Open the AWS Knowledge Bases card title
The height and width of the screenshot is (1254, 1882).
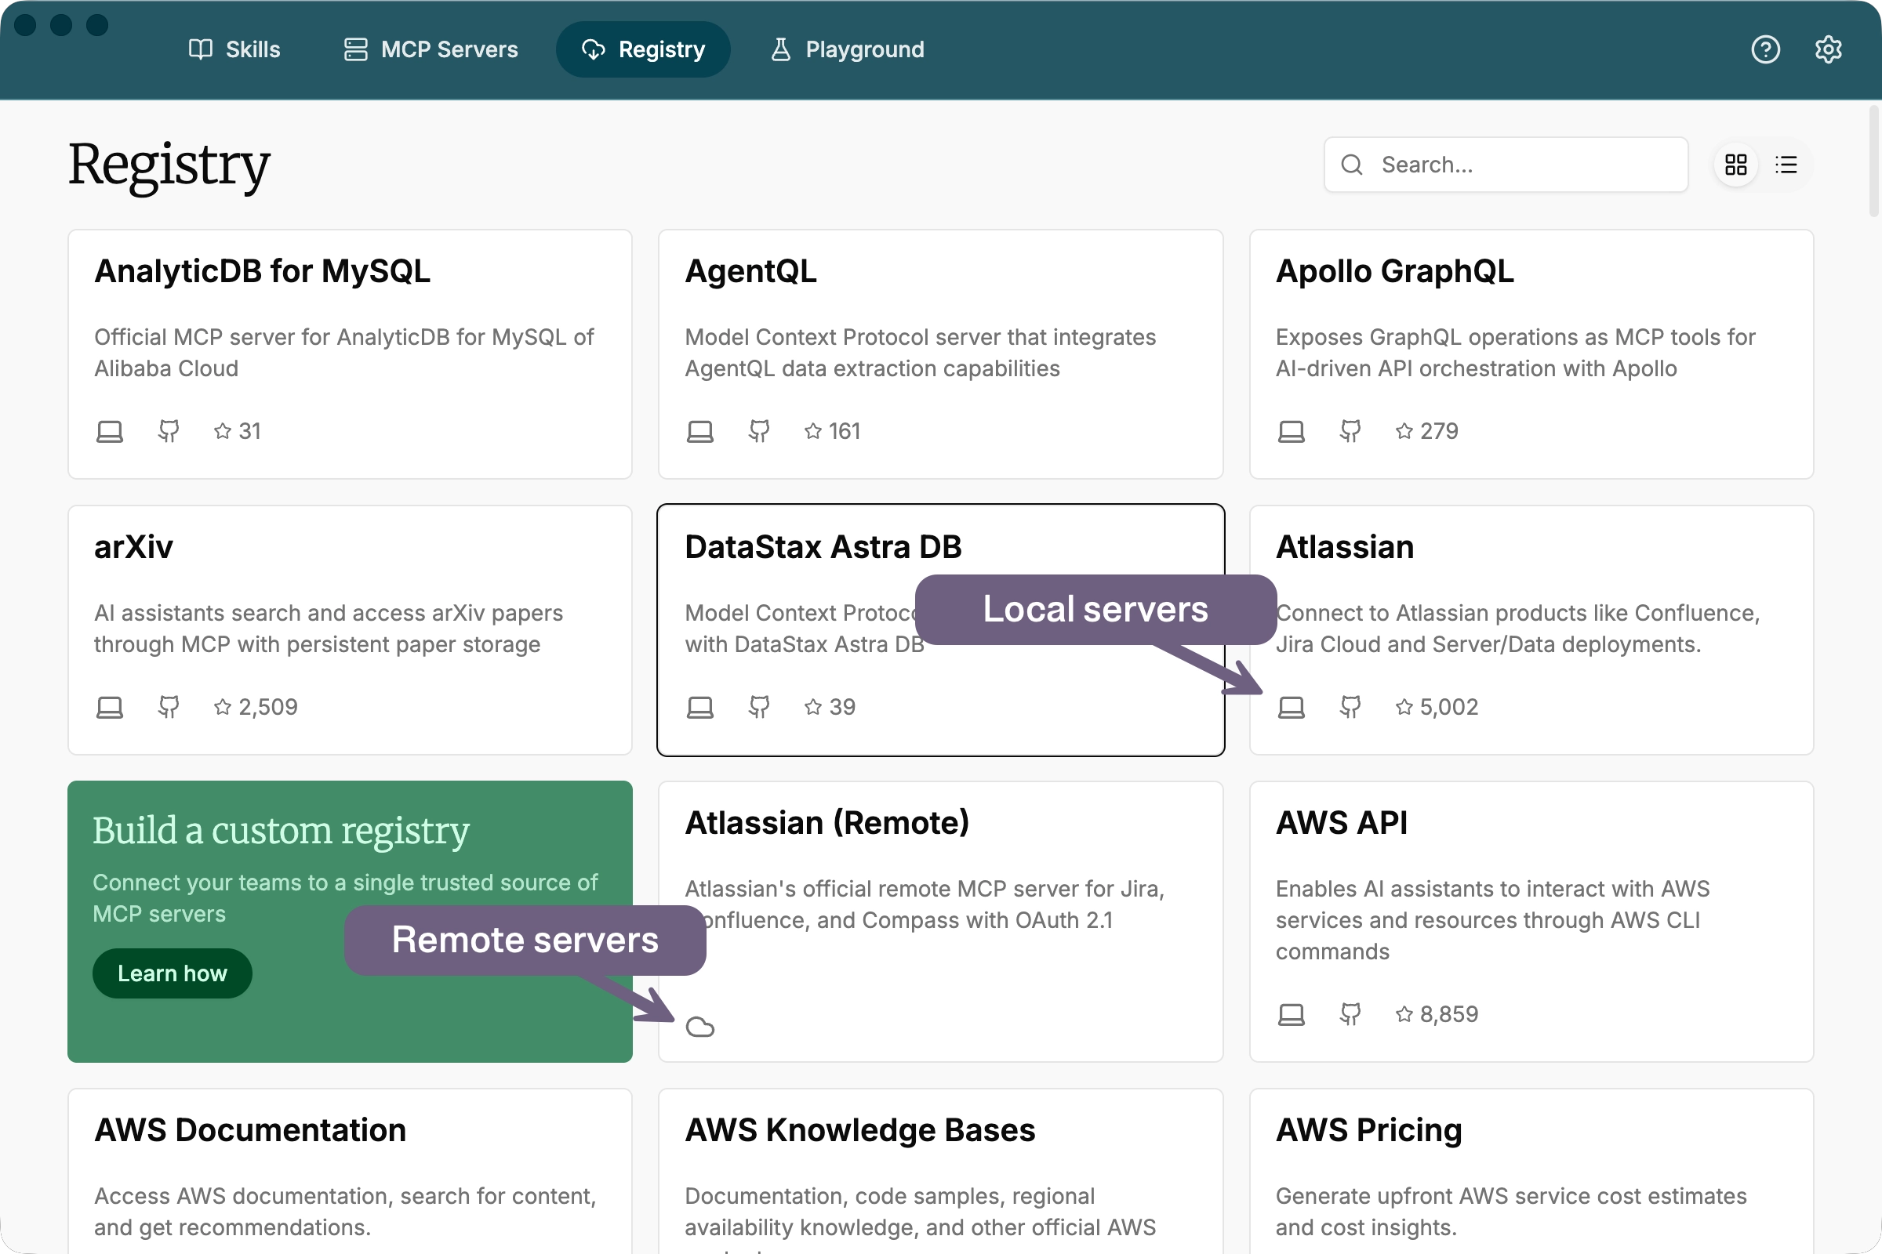[x=860, y=1131]
